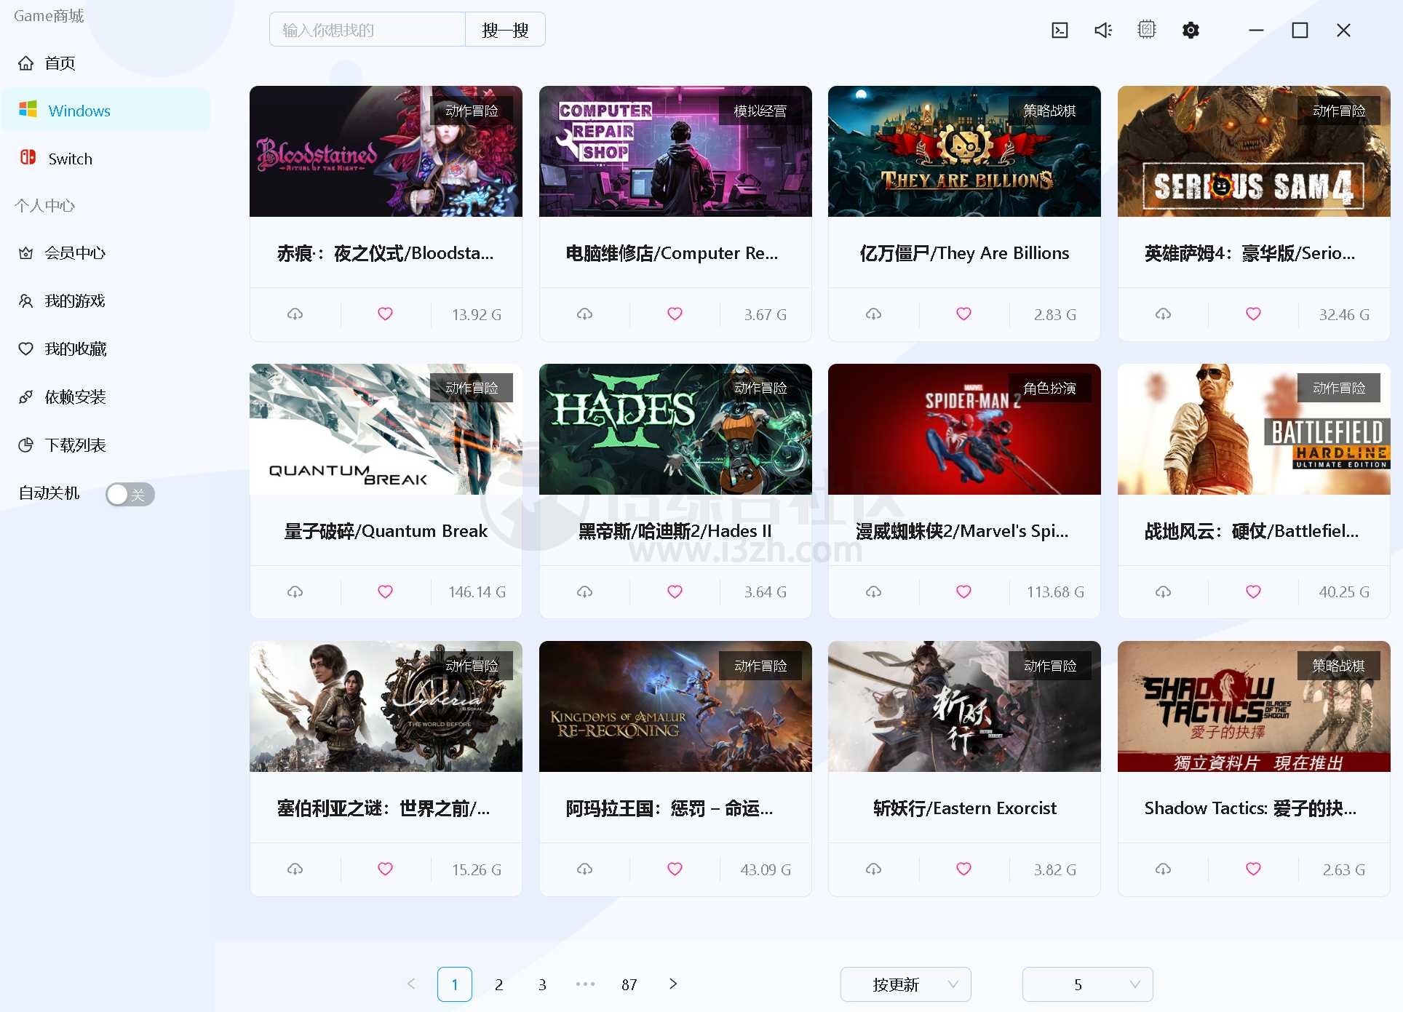Click download cloud icon for Bloodstained
Screen dimensions: 1403x1012
(x=295, y=314)
